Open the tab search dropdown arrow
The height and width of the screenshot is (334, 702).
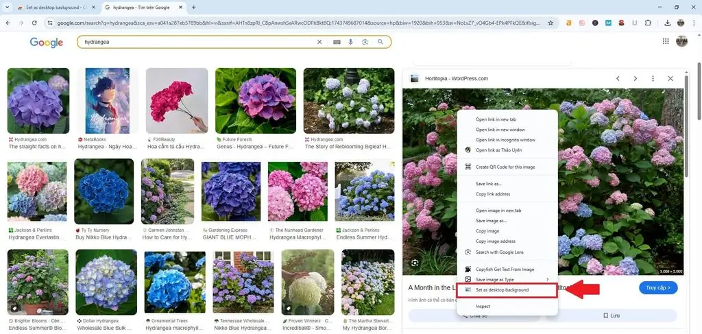7,7
